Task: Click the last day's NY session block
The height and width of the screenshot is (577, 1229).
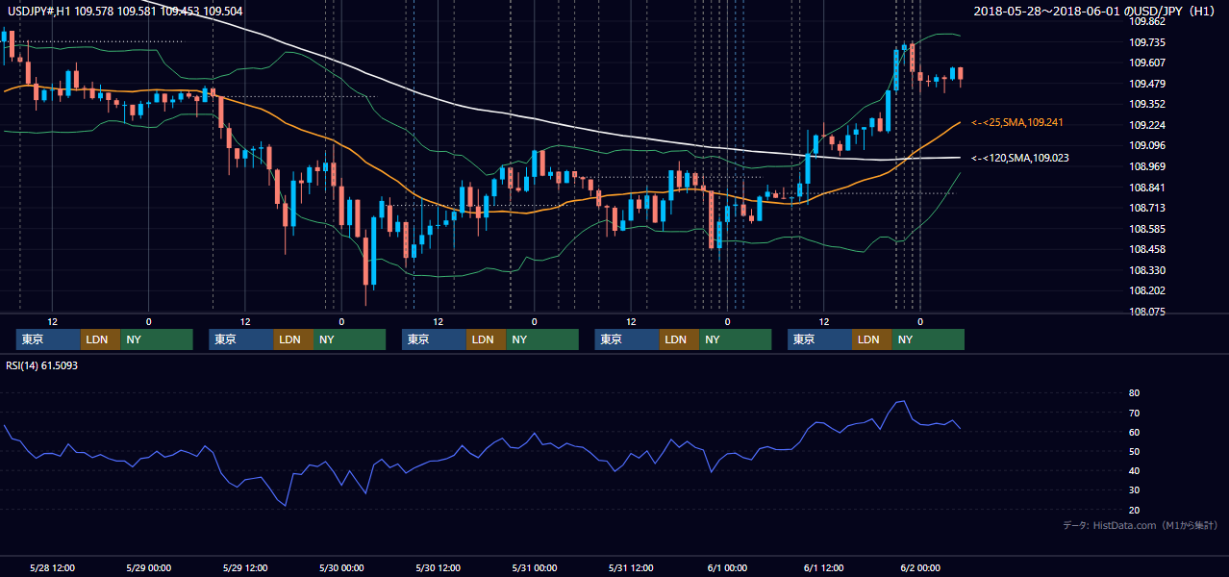Action: pos(928,339)
